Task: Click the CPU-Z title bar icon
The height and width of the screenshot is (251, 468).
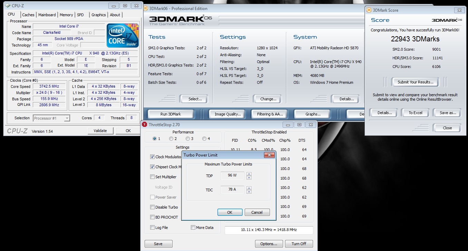Action: 8,6
